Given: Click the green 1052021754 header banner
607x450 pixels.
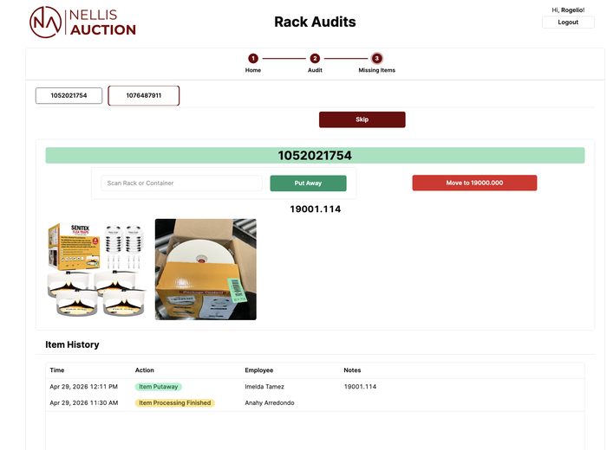Looking at the screenshot, I should 315,155.
